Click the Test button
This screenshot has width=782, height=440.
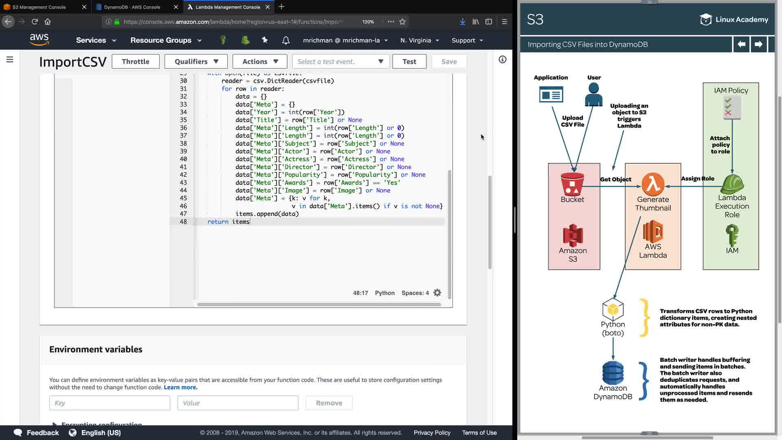coord(409,62)
